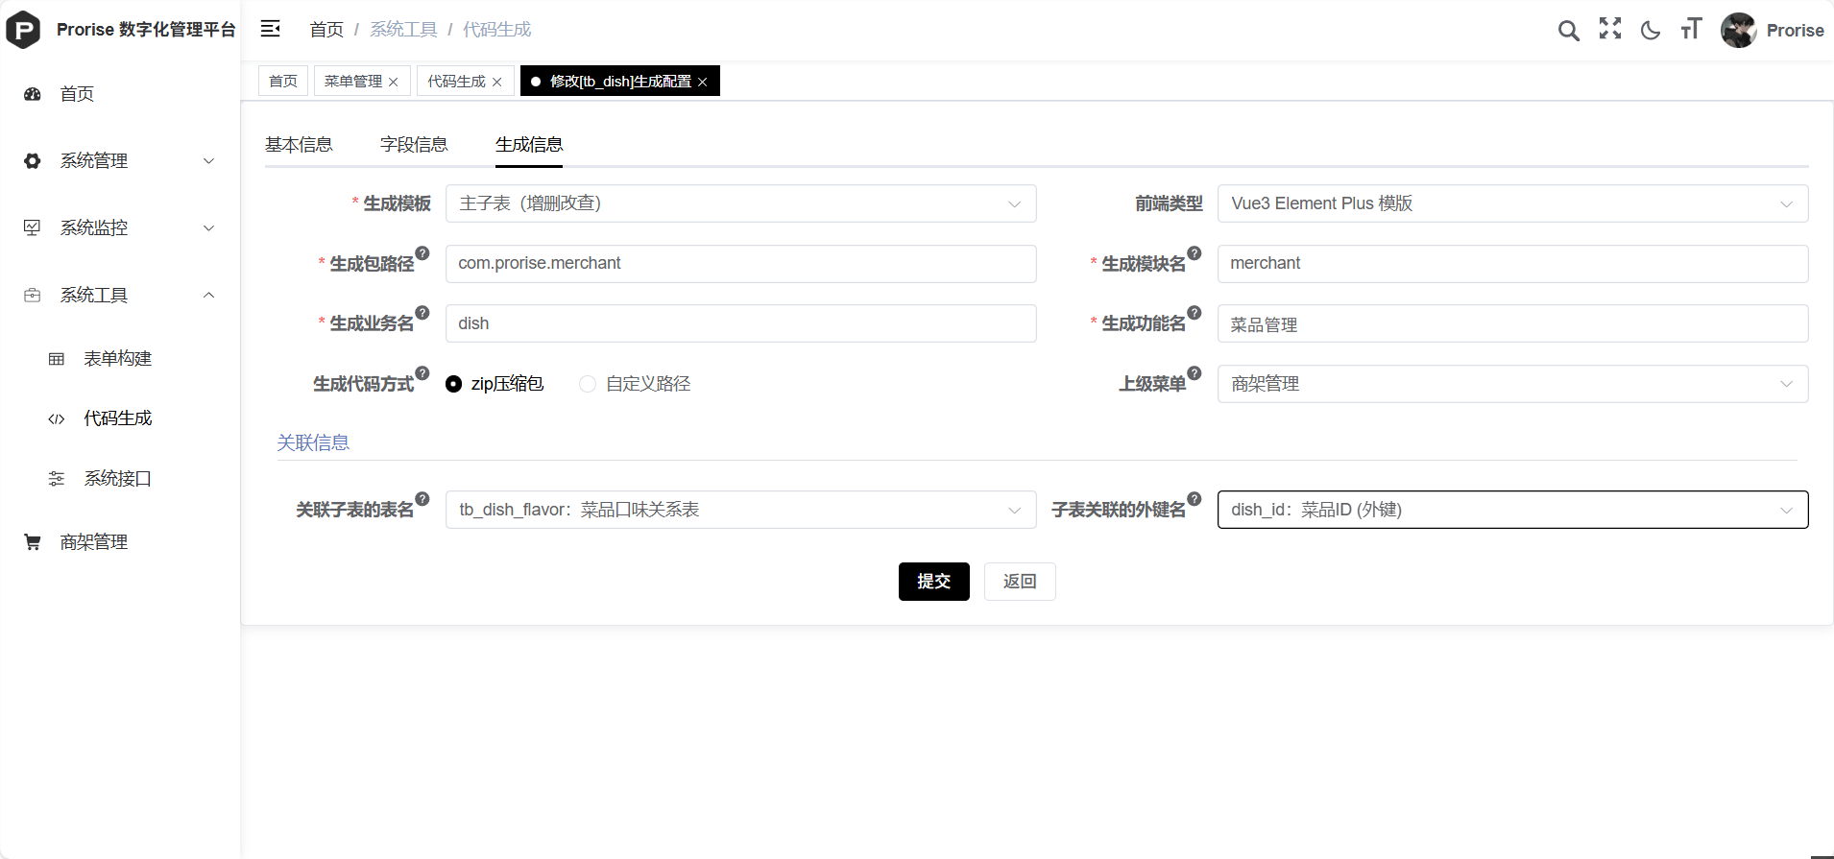Select the zip压缩包 radio option
1834x859 pixels.
(454, 384)
